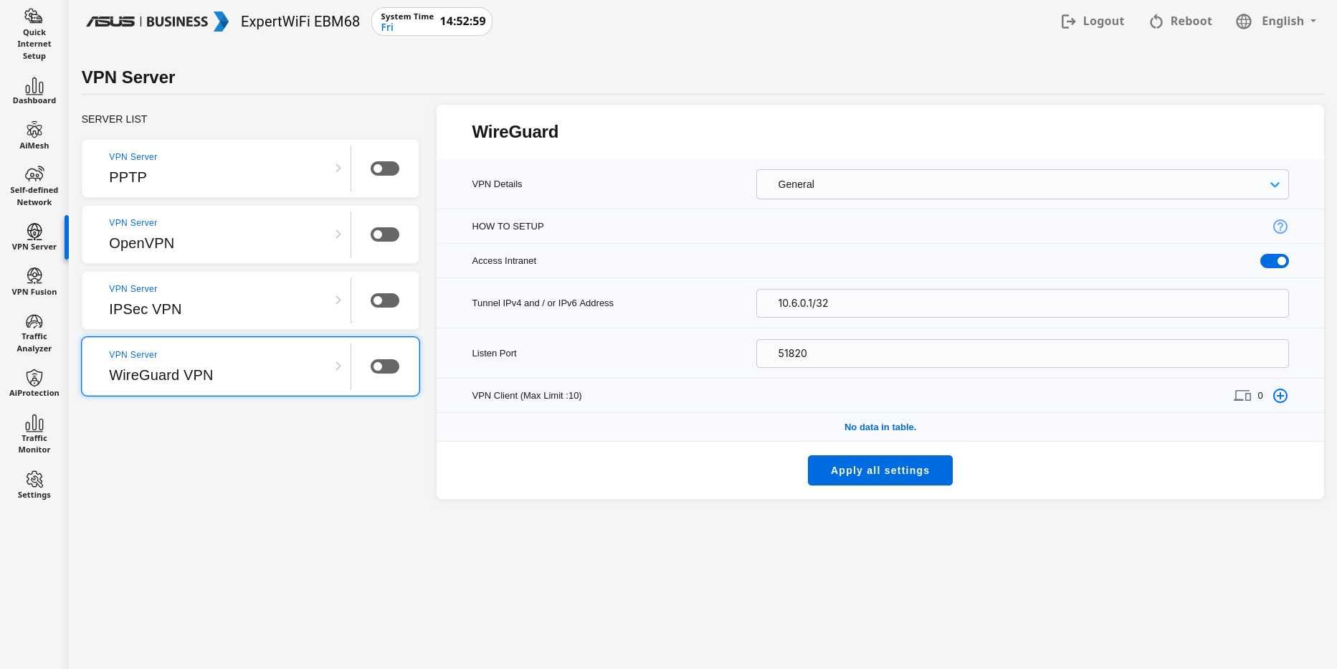Open the HOW TO SETUP help icon
This screenshot has width=1337, height=669.
pyautogui.click(x=1280, y=227)
